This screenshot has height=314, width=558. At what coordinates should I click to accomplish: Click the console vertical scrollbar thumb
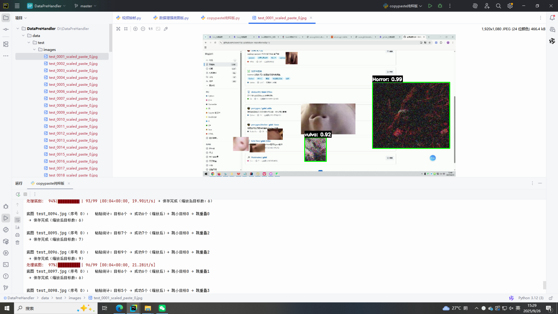coord(544,285)
